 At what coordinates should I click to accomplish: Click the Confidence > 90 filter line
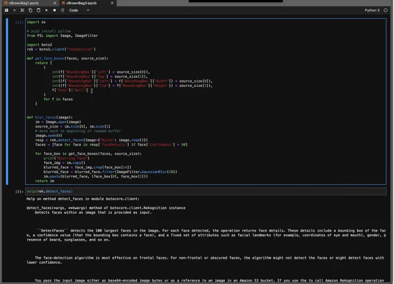coord(111,144)
